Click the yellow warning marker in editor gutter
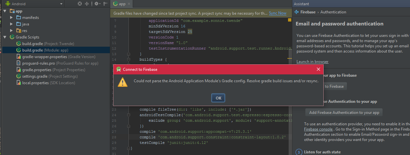The image size is (410, 155). coord(290,20)
